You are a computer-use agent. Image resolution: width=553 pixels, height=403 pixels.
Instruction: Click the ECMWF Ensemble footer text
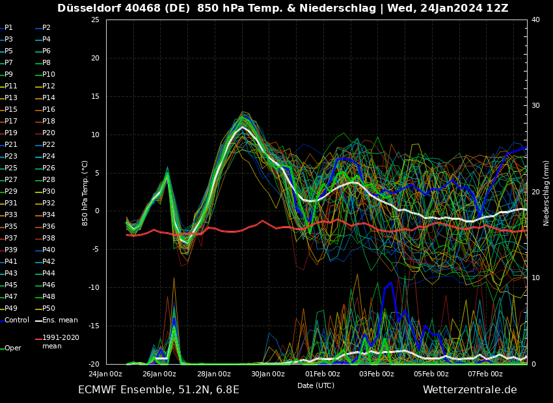click(159, 390)
